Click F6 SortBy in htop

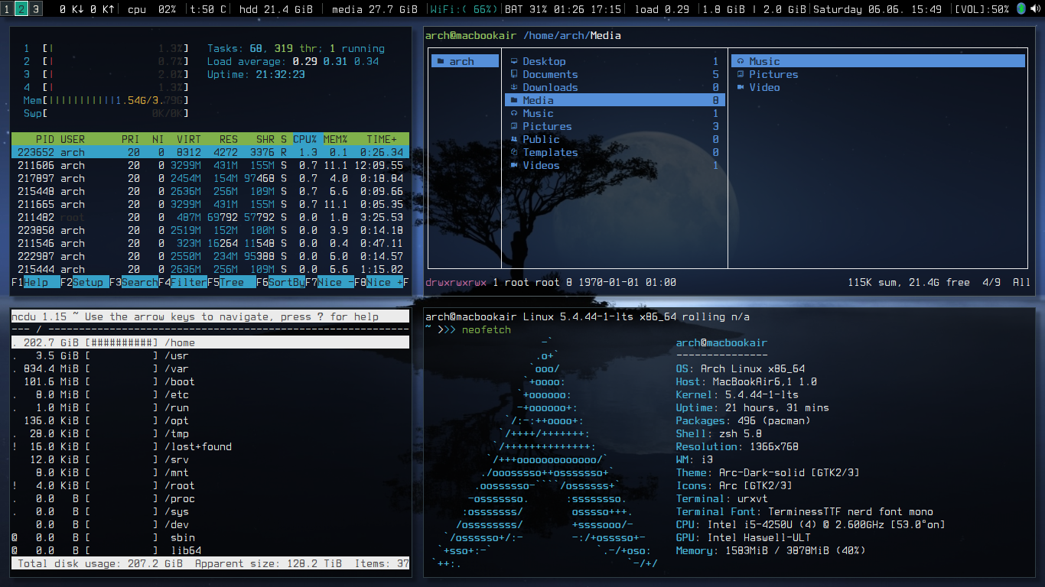(280, 282)
